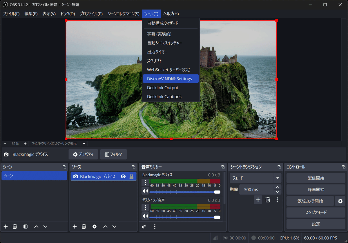348x243 pixels.
Task: Open virtual camera settings gear
Action: [340, 201]
